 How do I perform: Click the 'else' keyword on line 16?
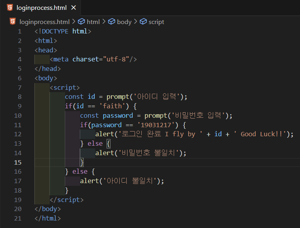[x=80, y=172]
